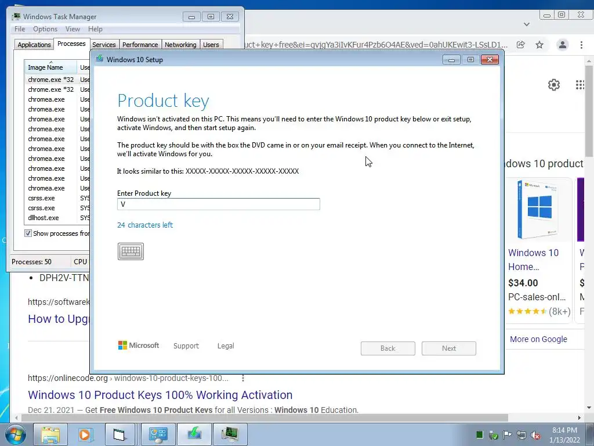
Task: Click the Processes: 50 status entry
Action: [x=31, y=262]
